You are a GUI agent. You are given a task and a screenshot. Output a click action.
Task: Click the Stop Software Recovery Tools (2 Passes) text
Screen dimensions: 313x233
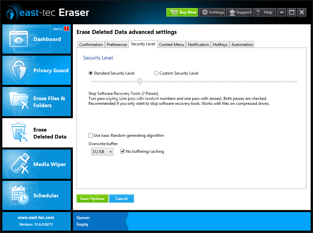[x=123, y=93]
